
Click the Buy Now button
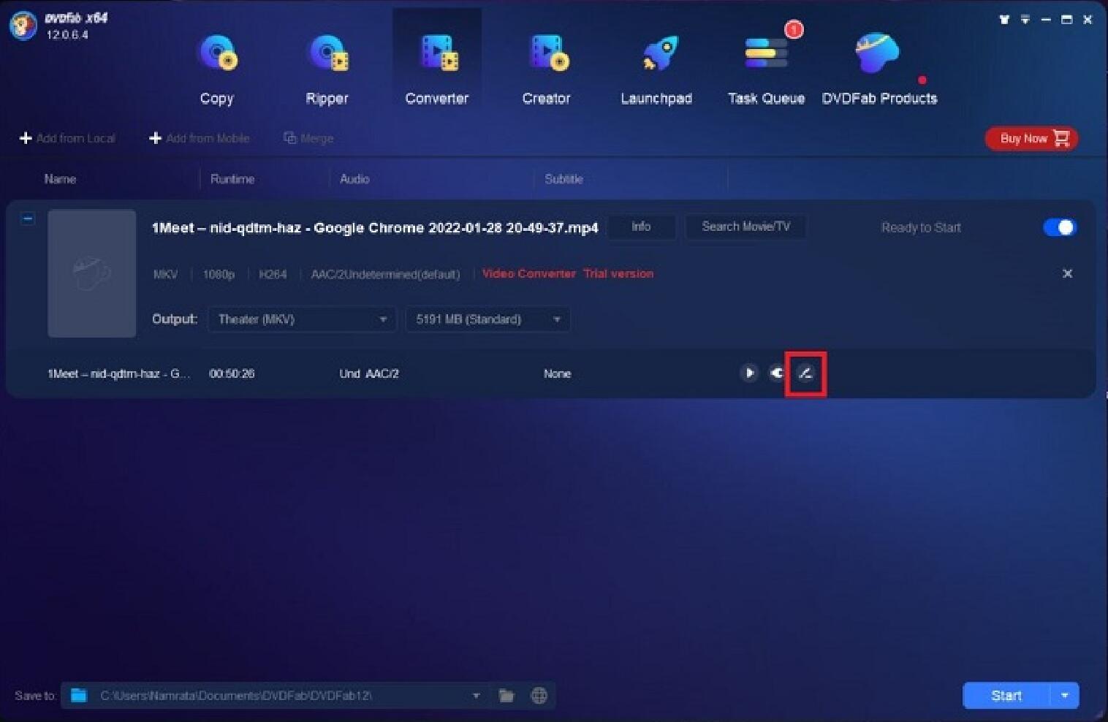[x=1032, y=138]
